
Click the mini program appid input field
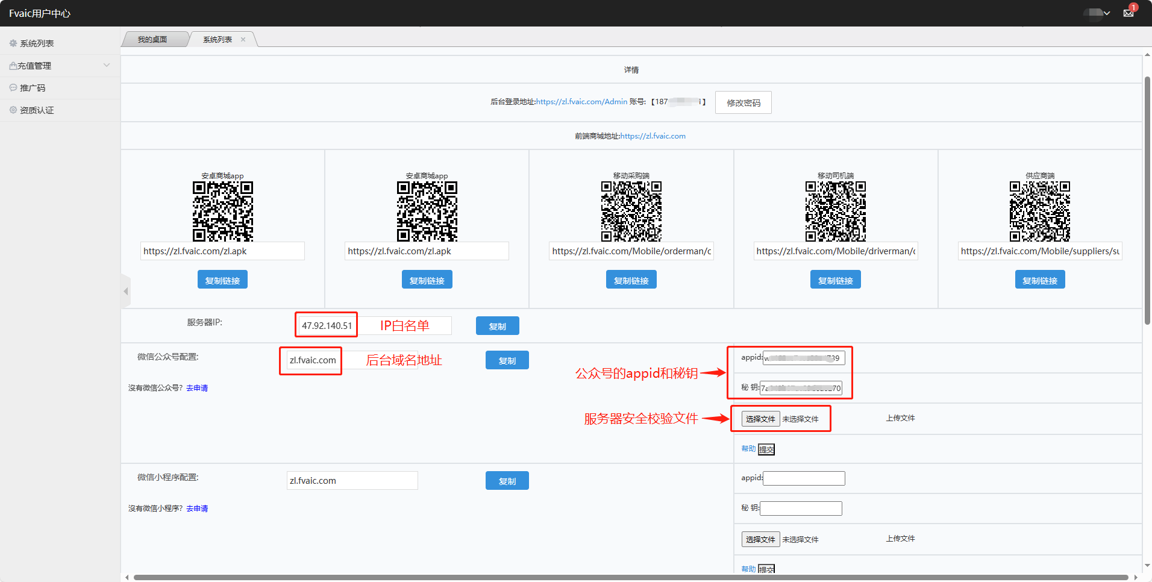[804, 478]
